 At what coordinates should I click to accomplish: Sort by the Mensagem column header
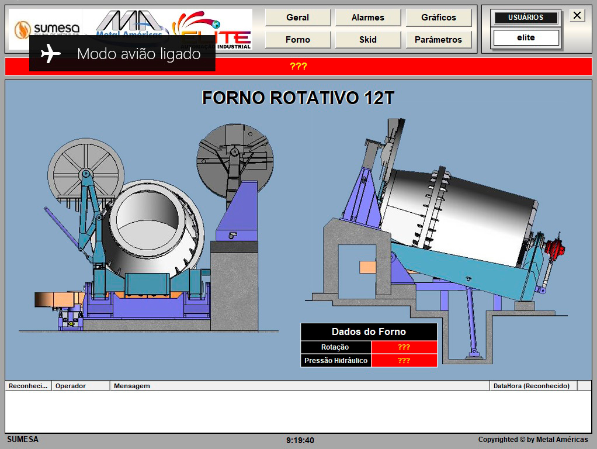tap(300, 386)
